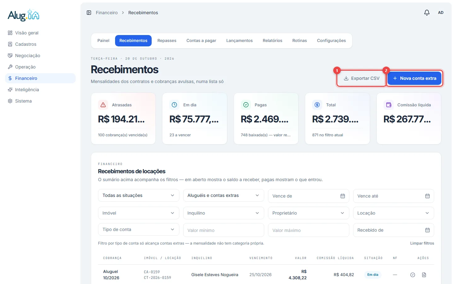
Task: Click the 25/10/2026 due date cell
Action: tap(260, 275)
